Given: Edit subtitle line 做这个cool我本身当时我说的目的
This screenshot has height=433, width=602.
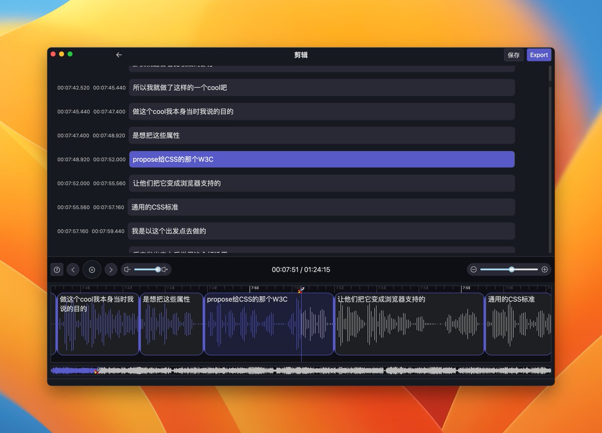Looking at the screenshot, I should (322, 111).
